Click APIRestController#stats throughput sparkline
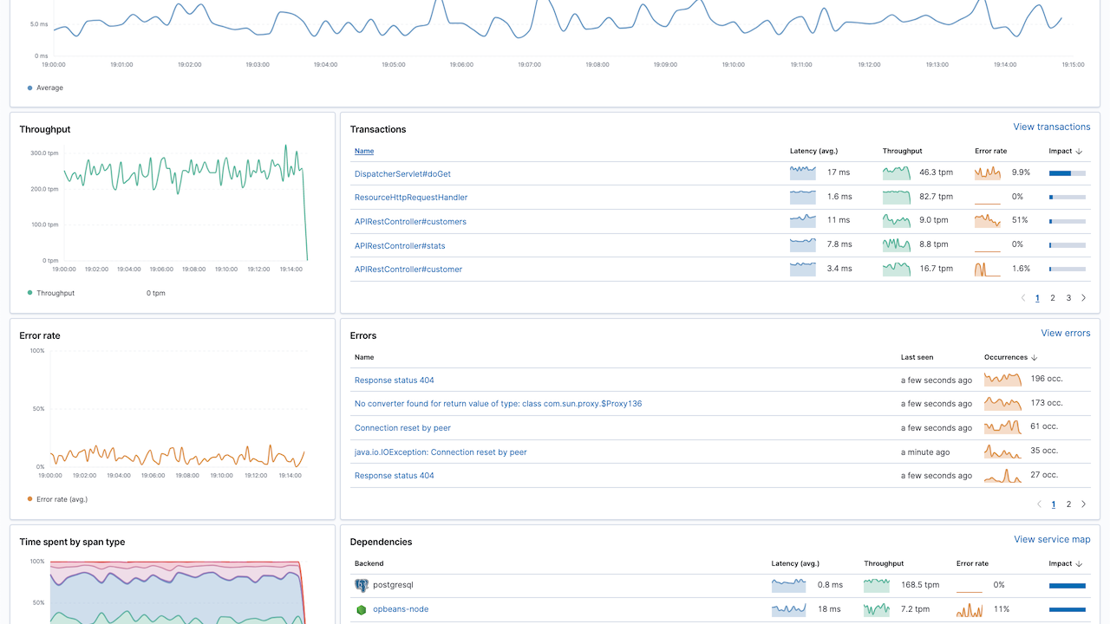 pyautogui.click(x=896, y=245)
